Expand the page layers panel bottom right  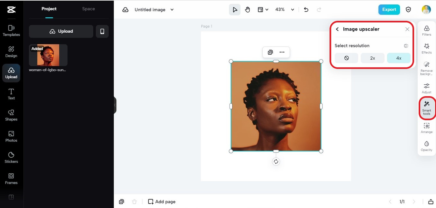click(431, 202)
